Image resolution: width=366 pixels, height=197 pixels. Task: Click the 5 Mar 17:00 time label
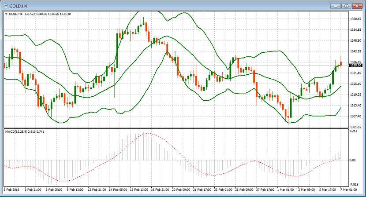(328, 190)
